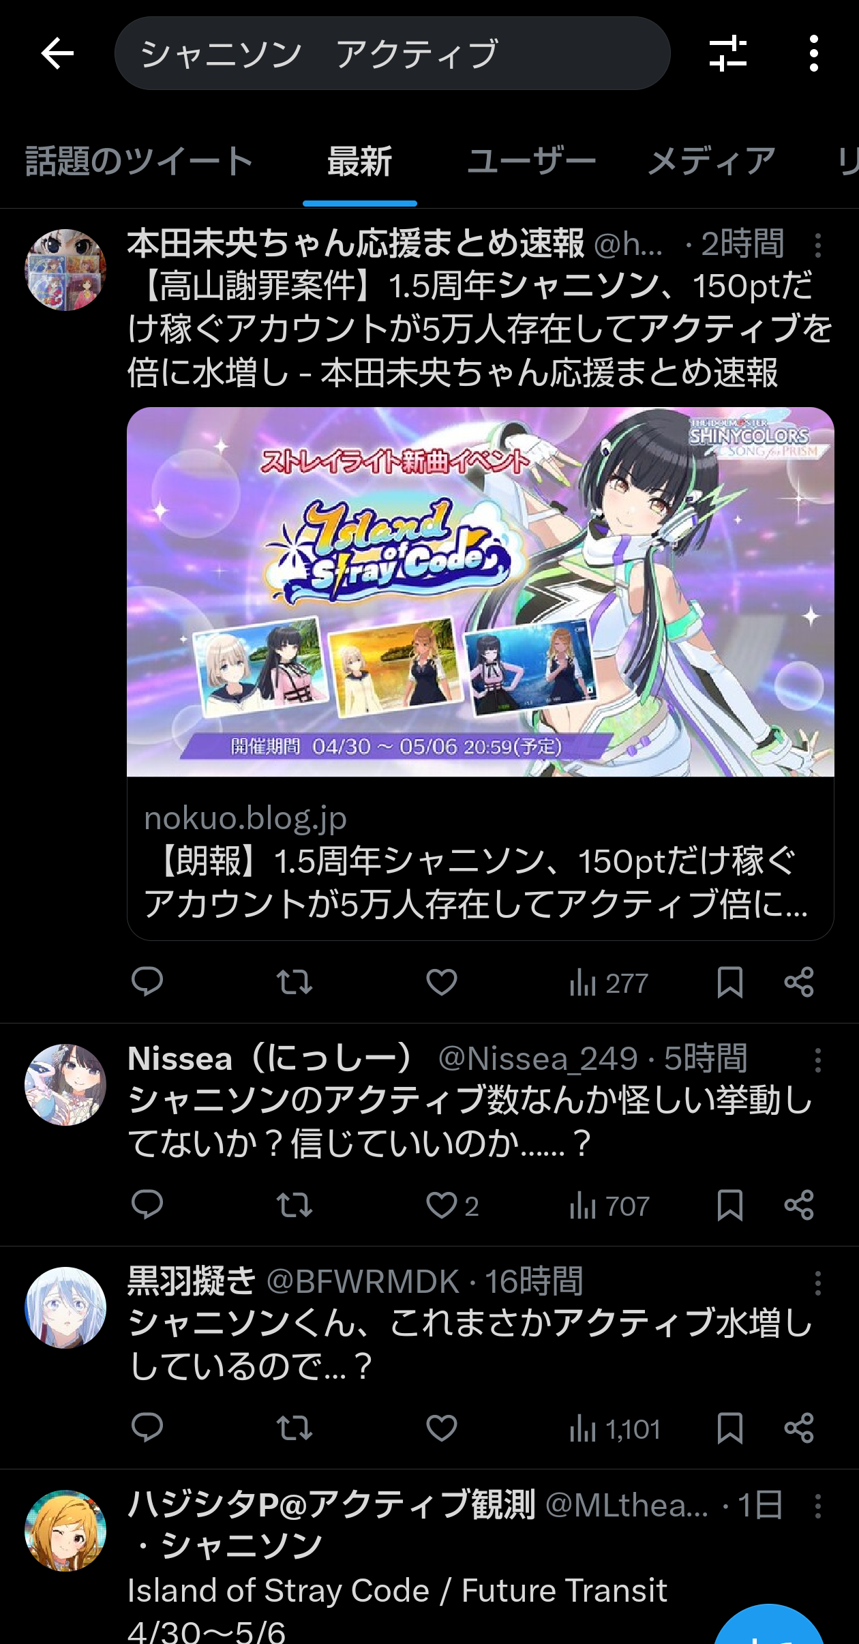The height and width of the screenshot is (1644, 859).
Task: Open the top-right overflow menu
Action: click(813, 53)
